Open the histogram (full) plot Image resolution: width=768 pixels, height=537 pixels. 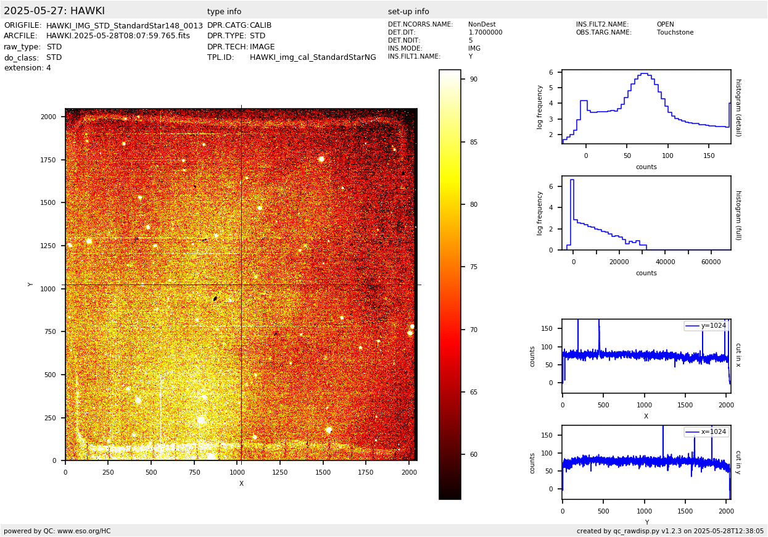pos(646,213)
